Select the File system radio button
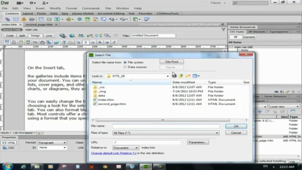 125,62
